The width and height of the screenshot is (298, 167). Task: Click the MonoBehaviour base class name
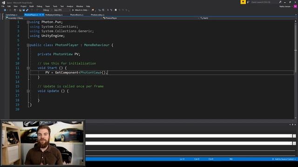click(x=97, y=45)
